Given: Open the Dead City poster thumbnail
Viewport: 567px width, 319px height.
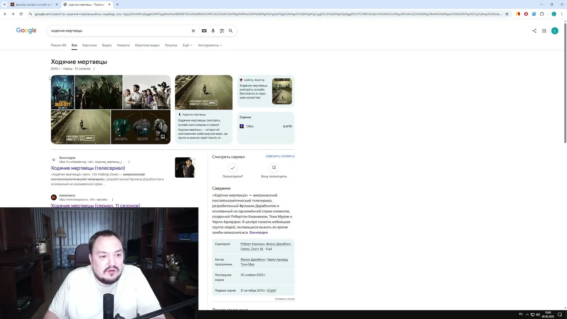Looking at the screenshot, I should (62, 92).
